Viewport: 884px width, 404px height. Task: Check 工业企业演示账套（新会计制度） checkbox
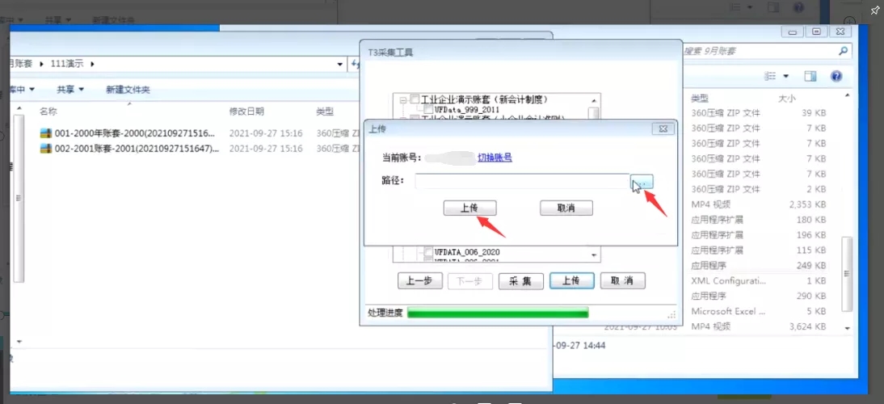[415, 99]
